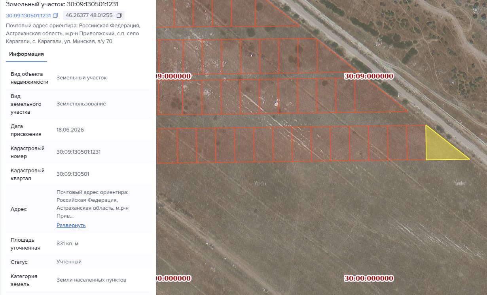Click the 30:00:000000 map label at the bottom right
The width and height of the screenshot is (487, 295).
click(368, 278)
